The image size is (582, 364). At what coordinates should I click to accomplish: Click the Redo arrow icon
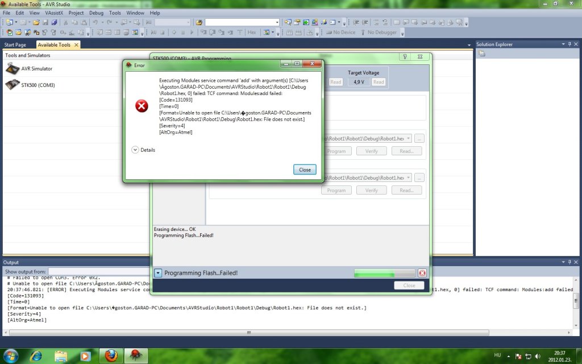(x=110, y=22)
